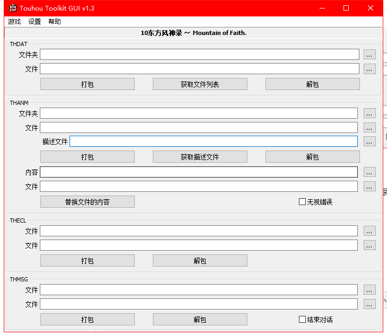Viewport: 387px width, 336px height.
Task: Click 获取文件列表 button
Action: click(x=200, y=84)
